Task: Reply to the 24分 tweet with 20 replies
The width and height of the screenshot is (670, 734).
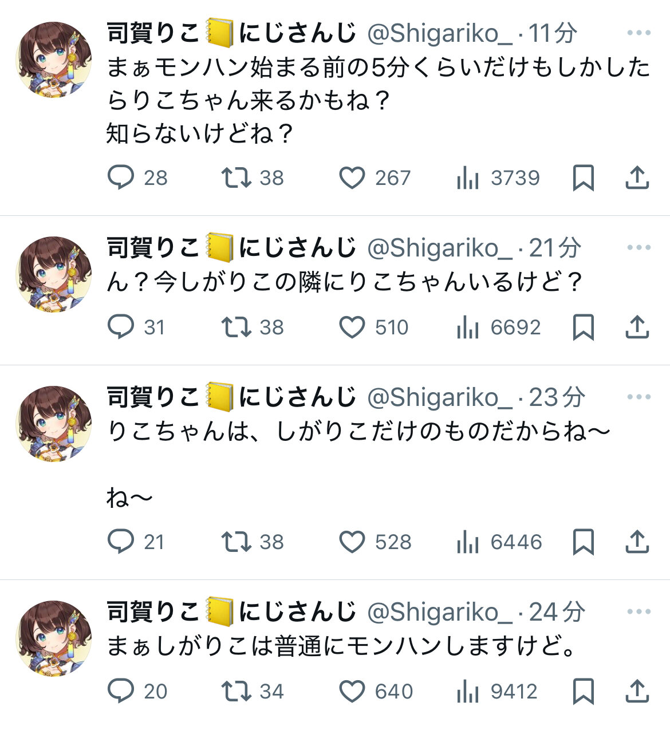Action: tap(121, 691)
